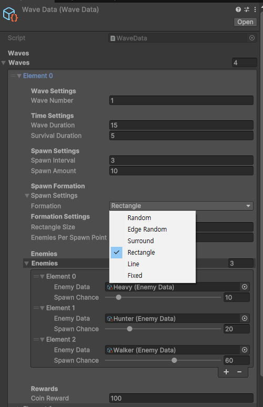The width and height of the screenshot is (263, 407).
Task: Click the Enemies Element 1 reorder handle
Action: tap(36, 308)
